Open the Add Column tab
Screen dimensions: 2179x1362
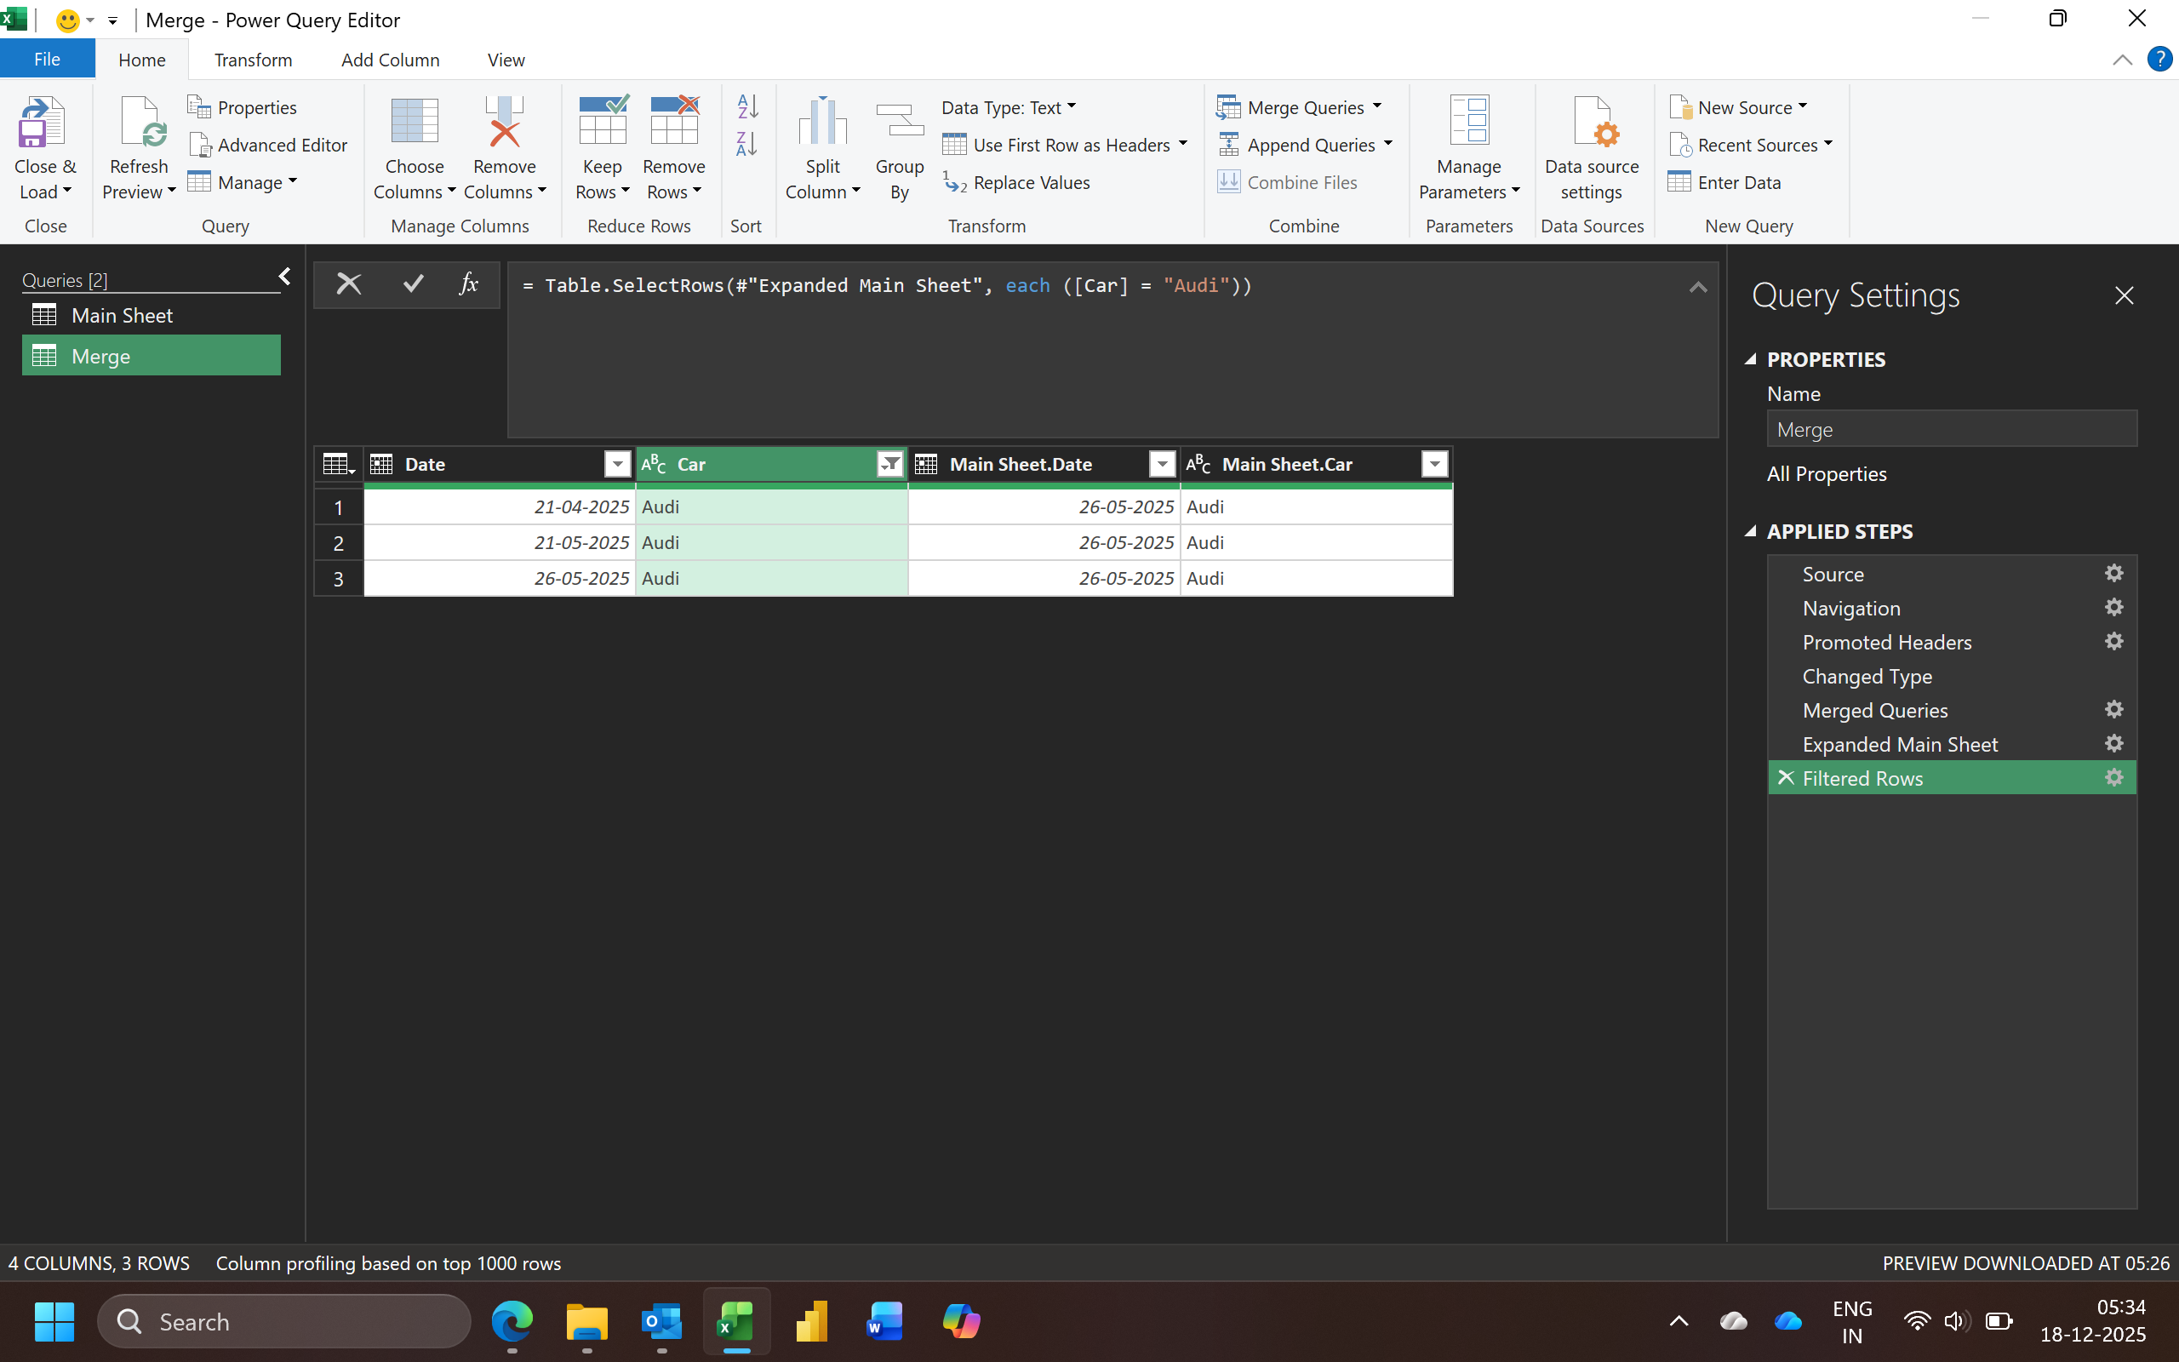(390, 60)
